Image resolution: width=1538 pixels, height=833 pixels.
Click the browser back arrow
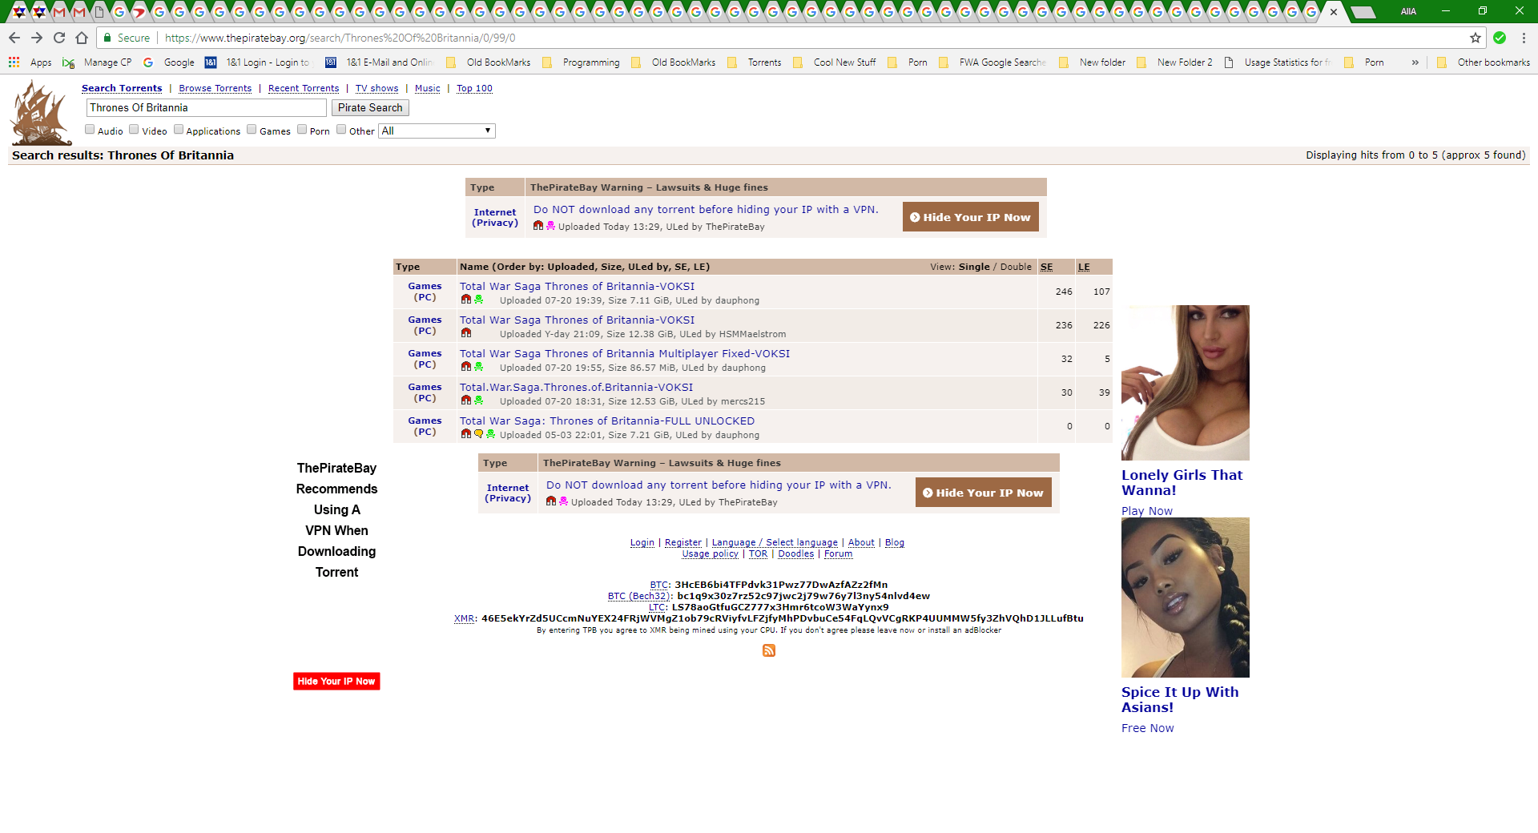coord(14,38)
